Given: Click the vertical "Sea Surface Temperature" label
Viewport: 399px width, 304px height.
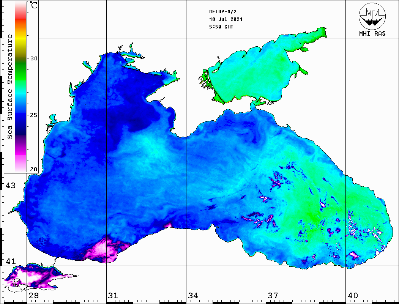Looking at the screenshot, I should (10, 87).
